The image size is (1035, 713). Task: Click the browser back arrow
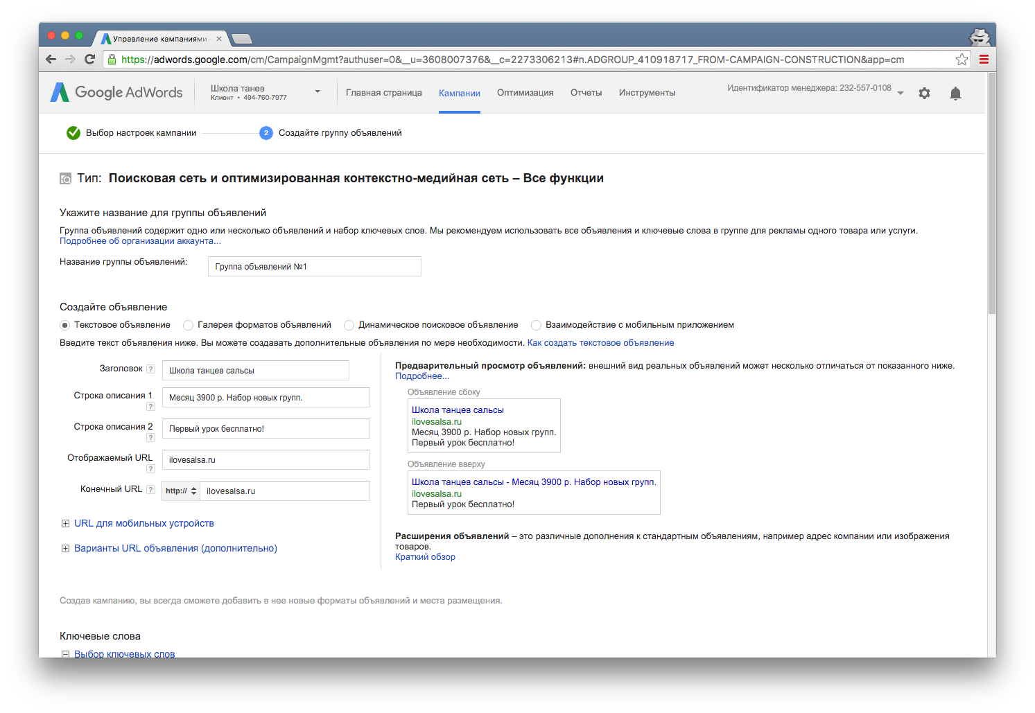(x=51, y=60)
